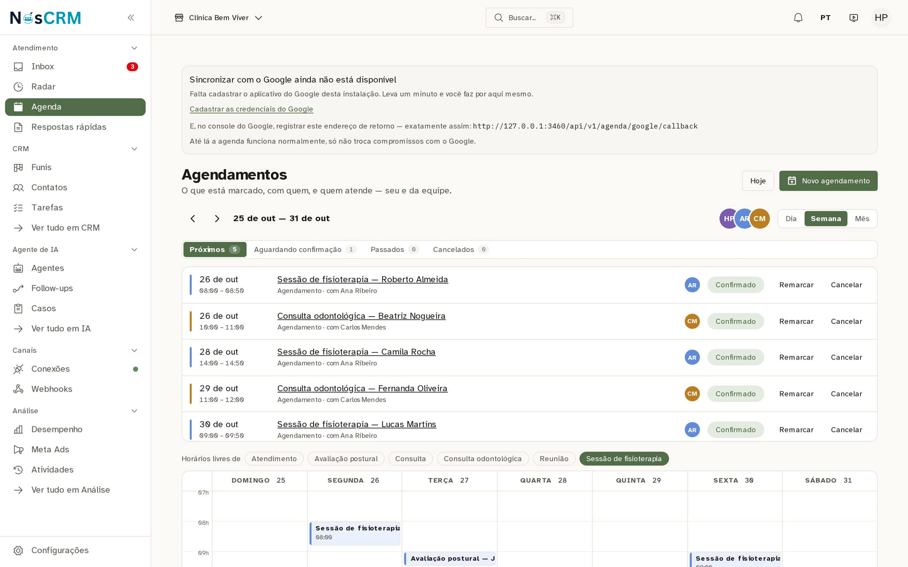Click the screen-play icon next to PT
908x567 pixels.
tap(853, 18)
